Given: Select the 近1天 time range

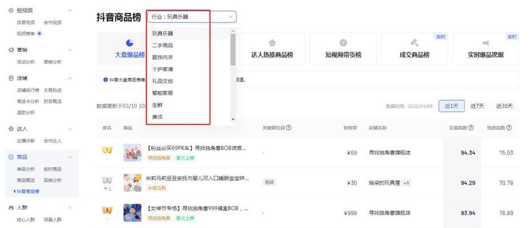Looking at the screenshot, I should tap(451, 106).
